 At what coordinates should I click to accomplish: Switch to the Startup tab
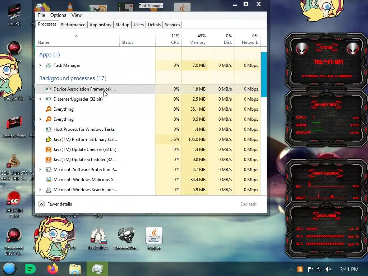click(123, 25)
